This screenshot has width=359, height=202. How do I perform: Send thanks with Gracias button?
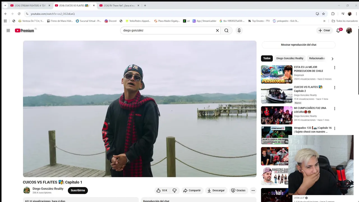[238, 190]
